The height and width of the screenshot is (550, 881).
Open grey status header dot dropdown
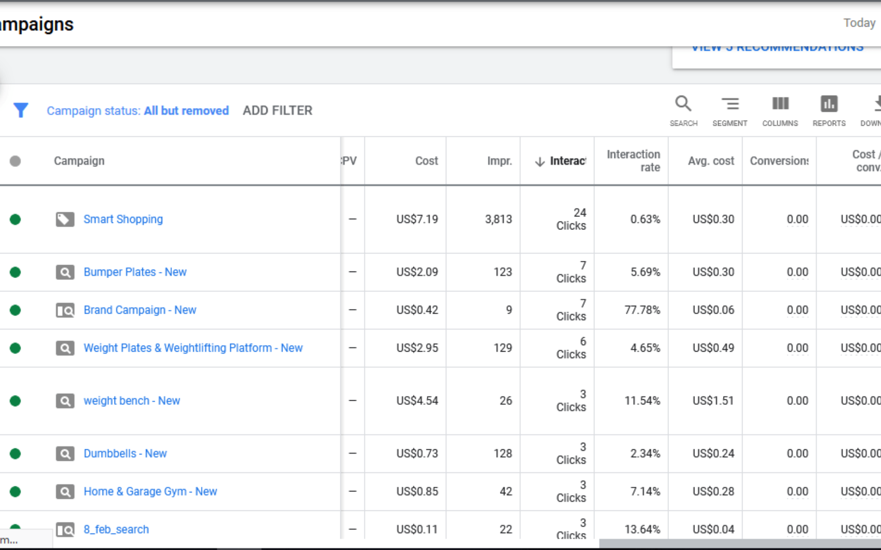coord(15,161)
